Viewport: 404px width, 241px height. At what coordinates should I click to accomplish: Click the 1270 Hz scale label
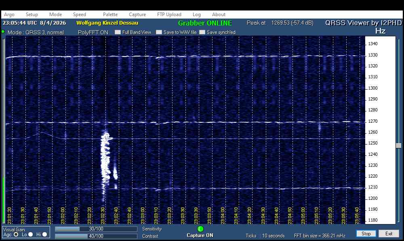tap(372, 121)
